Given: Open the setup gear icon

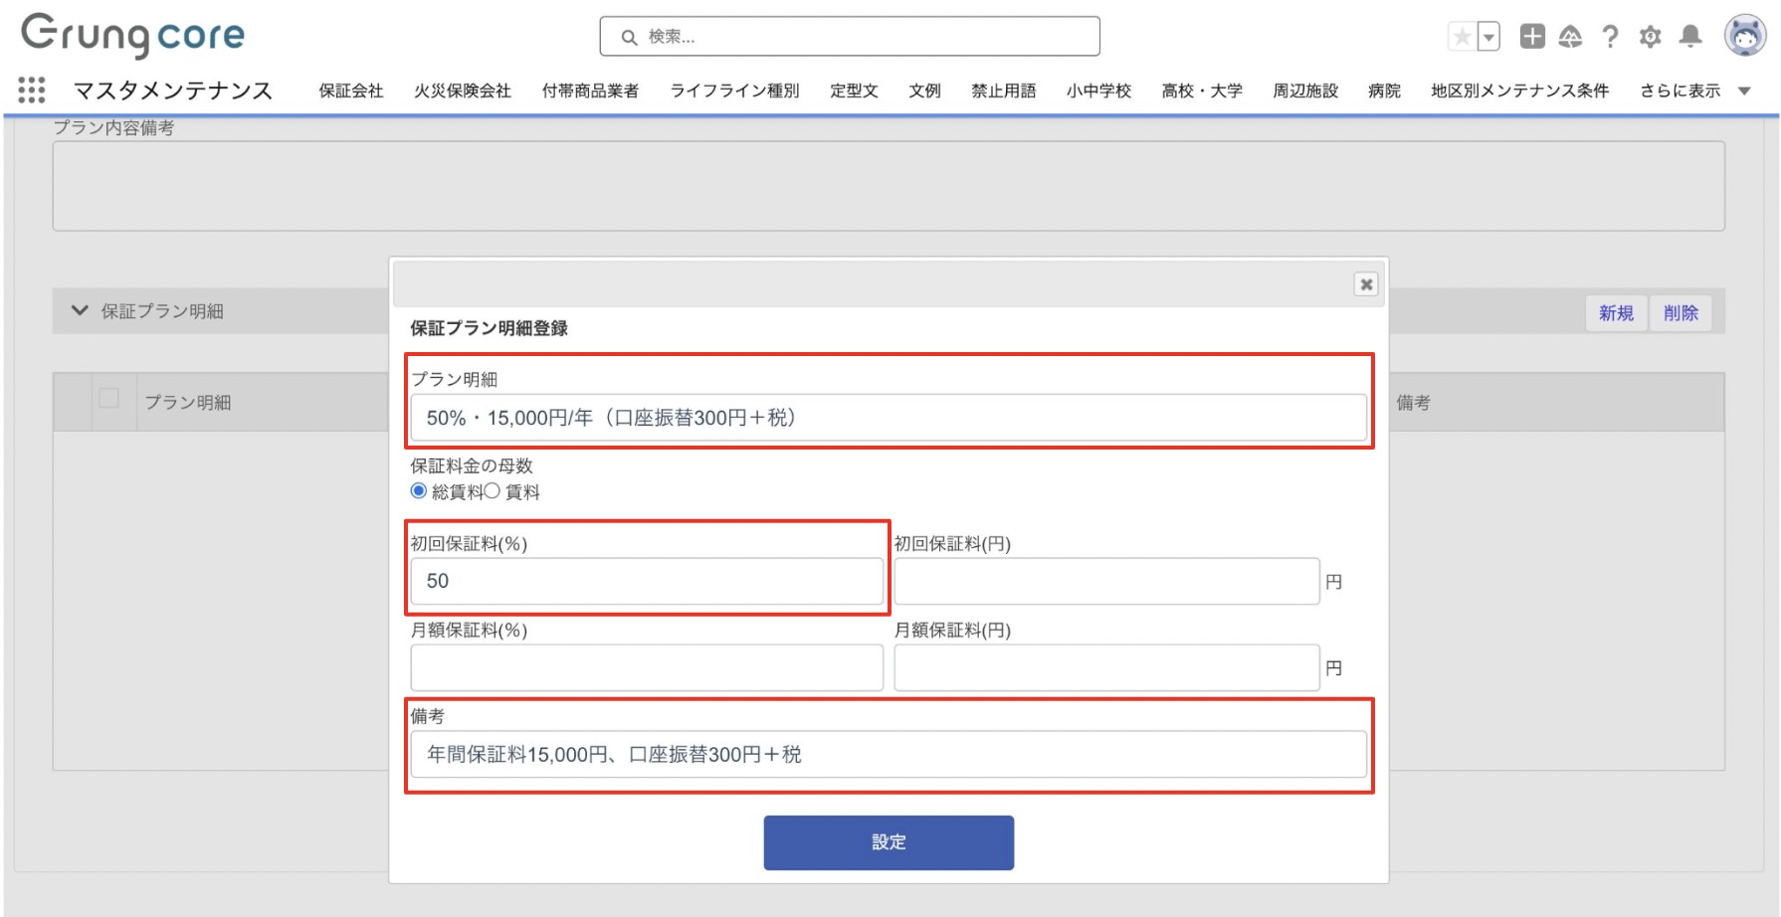Looking at the screenshot, I should tap(1650, 37).
